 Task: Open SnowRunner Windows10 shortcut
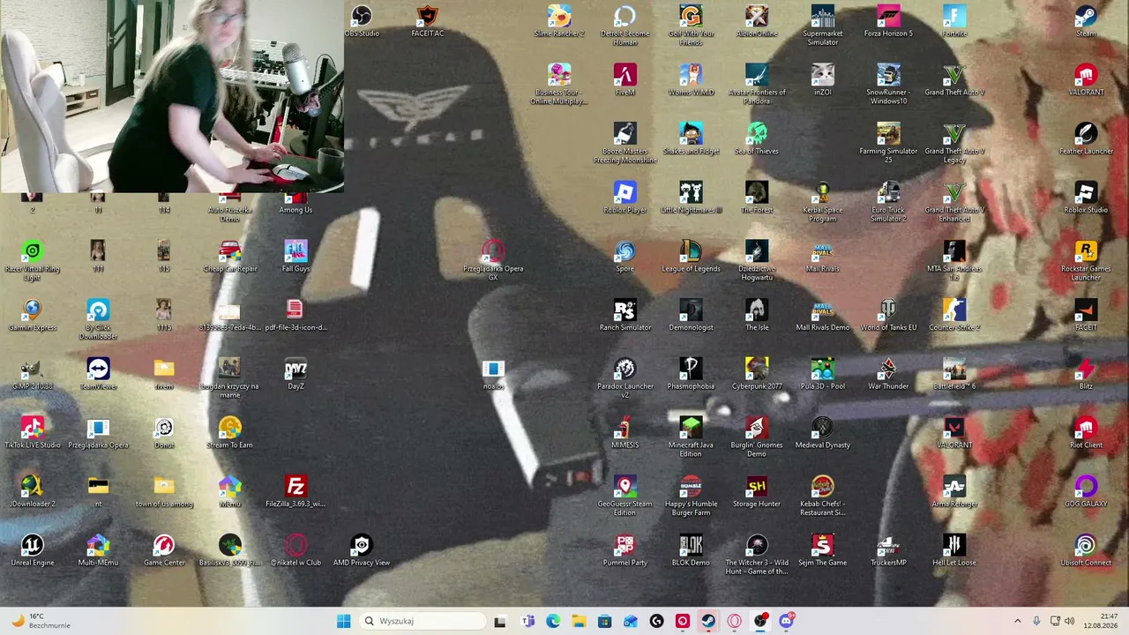888,84
